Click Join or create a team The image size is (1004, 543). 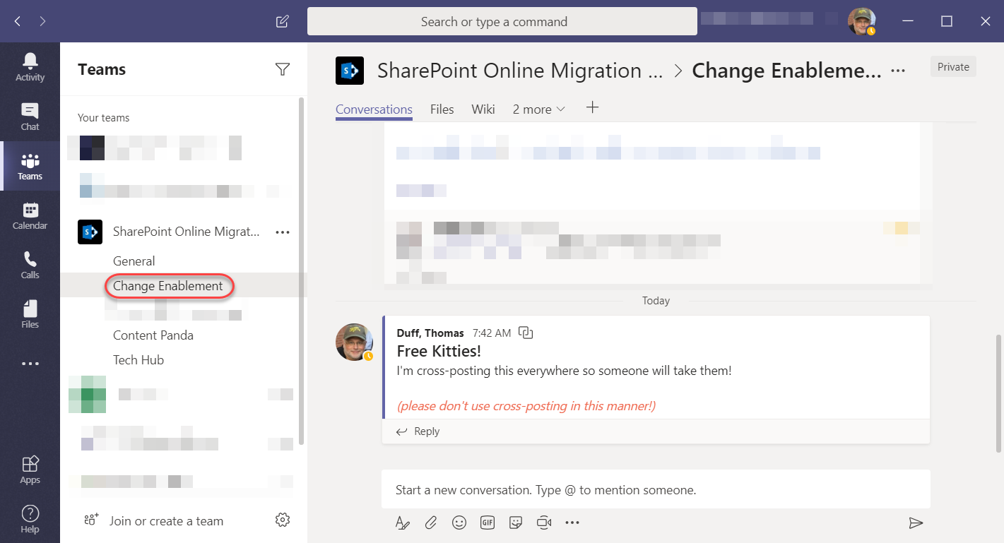pyautogui.click(x=166, y=520)
